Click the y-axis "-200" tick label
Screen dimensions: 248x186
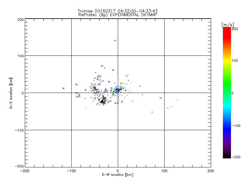tap(19, 166)
